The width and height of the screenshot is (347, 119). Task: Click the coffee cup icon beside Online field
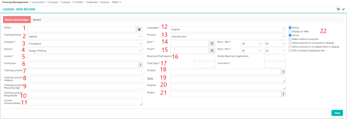pyautogui.click(x=139, y=29)
